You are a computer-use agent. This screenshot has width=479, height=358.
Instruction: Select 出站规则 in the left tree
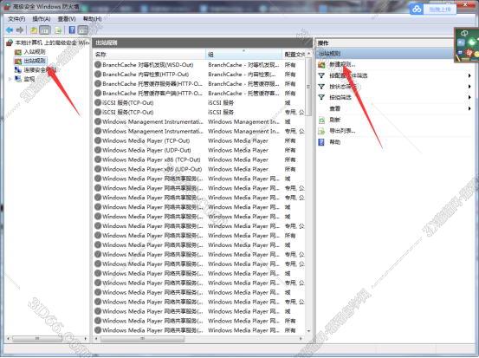pos(35,61)
